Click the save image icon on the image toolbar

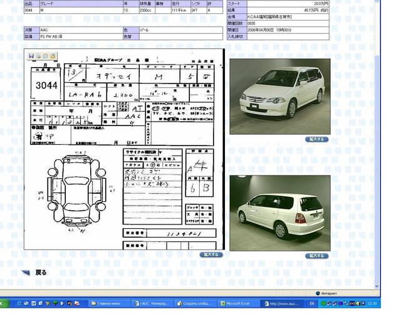click(x=31, y=56)
